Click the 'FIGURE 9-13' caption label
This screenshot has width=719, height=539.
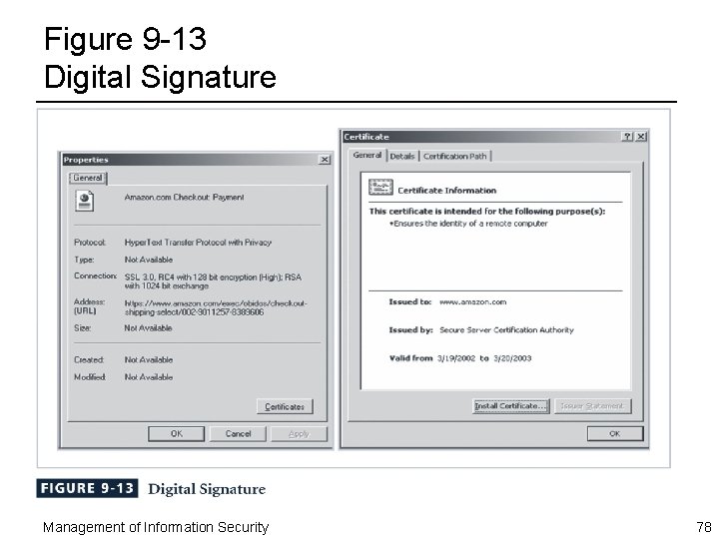click(x=87, y=488)
